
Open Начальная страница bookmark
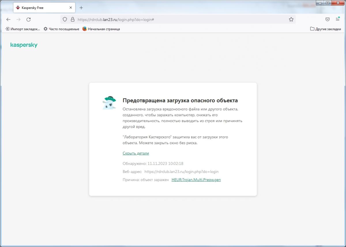tap(101, 29)
